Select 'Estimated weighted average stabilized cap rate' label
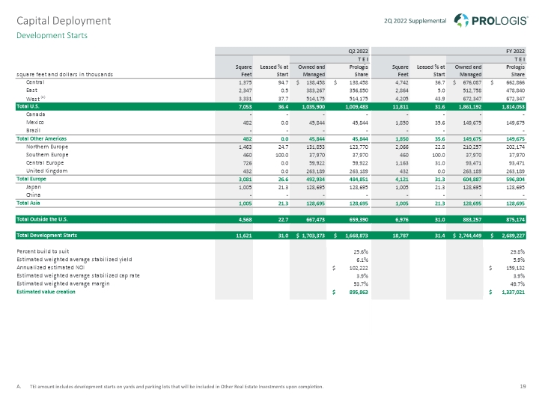This screenshot has height=404, width=539. (x=78, y=276)
